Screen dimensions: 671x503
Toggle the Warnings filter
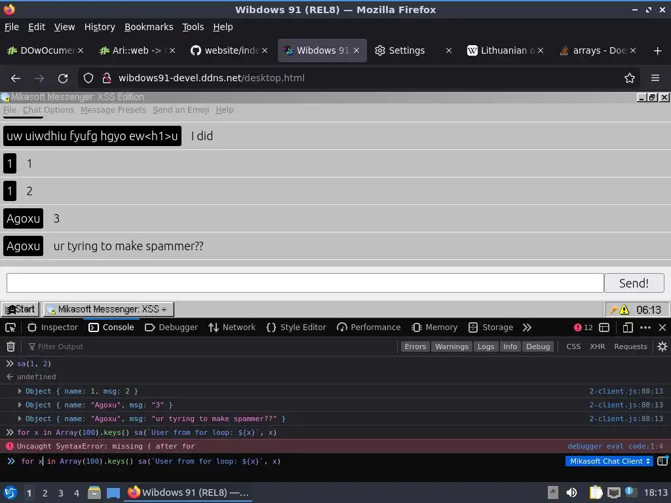tap(451, 346)
